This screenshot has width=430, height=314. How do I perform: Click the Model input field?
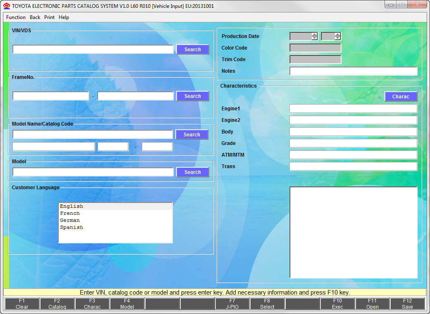(93, 172)
